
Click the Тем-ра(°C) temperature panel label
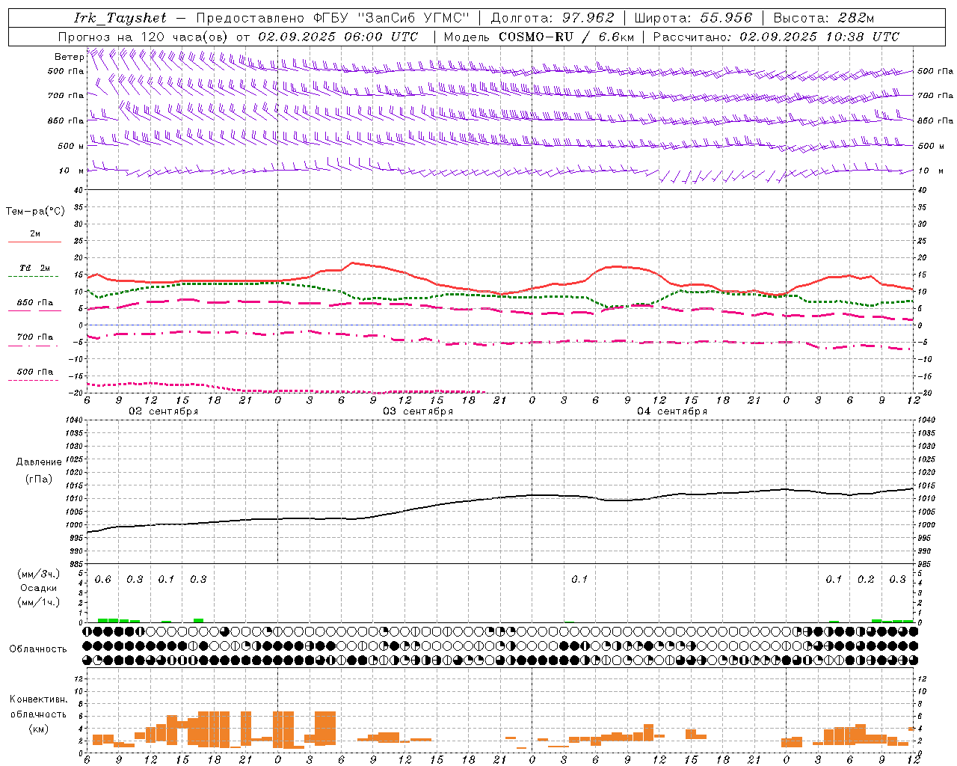click(x=35, y=212)
